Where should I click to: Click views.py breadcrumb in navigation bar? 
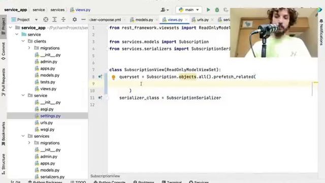(80, 10)
